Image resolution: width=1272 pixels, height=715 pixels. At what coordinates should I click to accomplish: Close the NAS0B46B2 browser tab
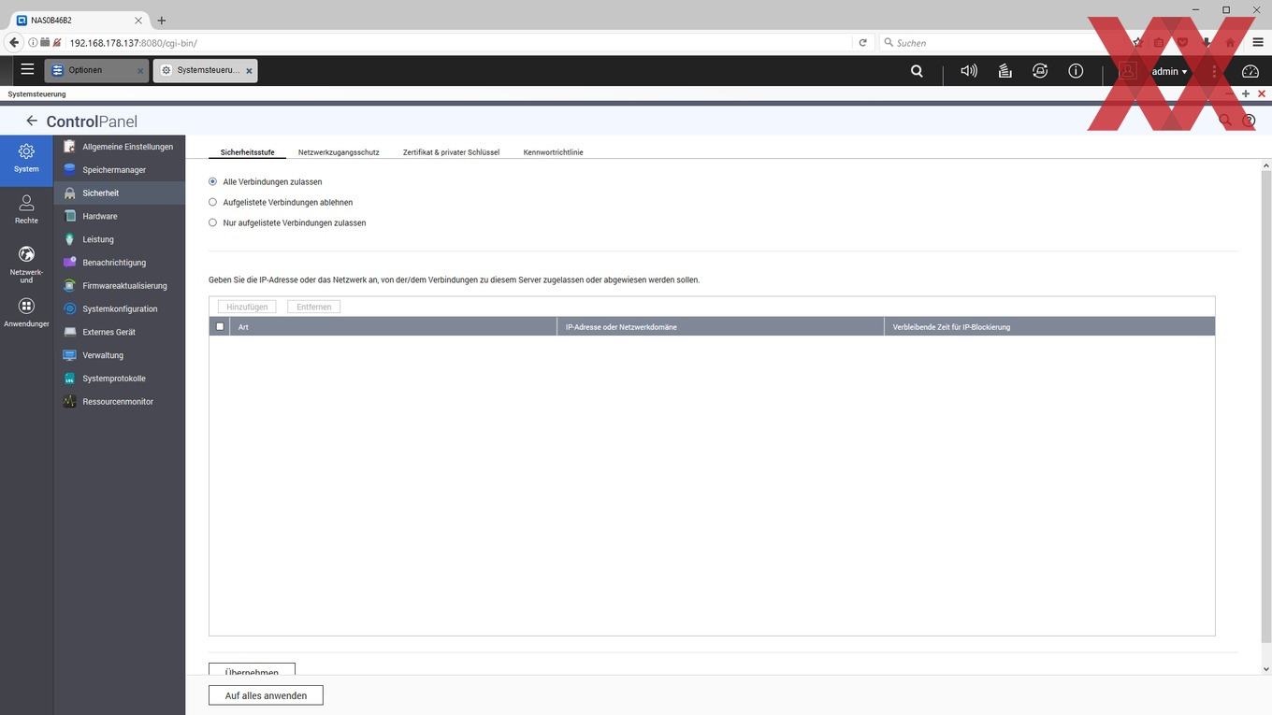(x=137, y=21)
